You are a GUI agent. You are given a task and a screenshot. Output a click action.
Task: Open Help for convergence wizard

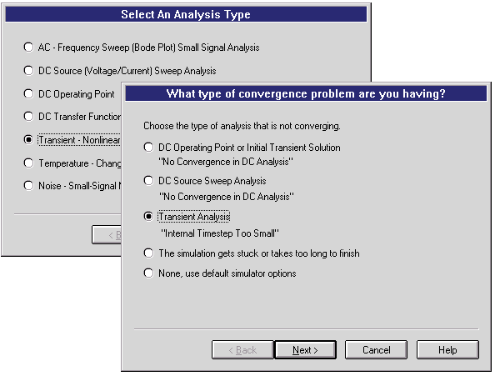(447, 350)
